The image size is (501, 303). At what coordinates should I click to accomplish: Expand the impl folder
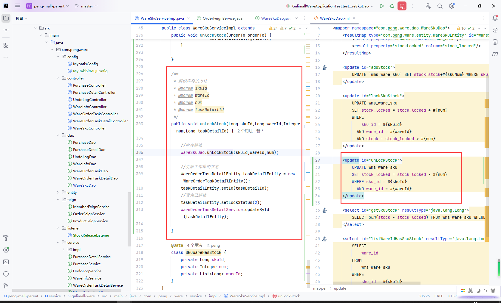coord(64,249)
